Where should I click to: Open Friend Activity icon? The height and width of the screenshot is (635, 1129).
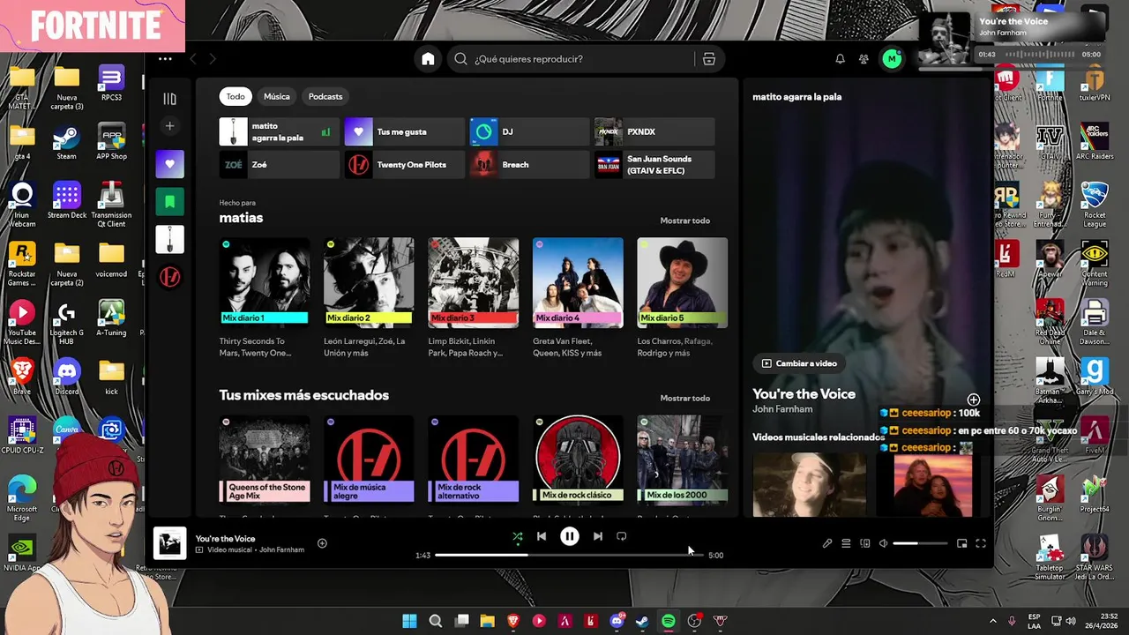(864, 59)
